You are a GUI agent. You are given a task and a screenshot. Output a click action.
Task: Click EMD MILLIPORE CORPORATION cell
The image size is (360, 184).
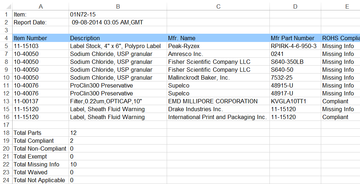pyautogui.click(x=218, y=101)
